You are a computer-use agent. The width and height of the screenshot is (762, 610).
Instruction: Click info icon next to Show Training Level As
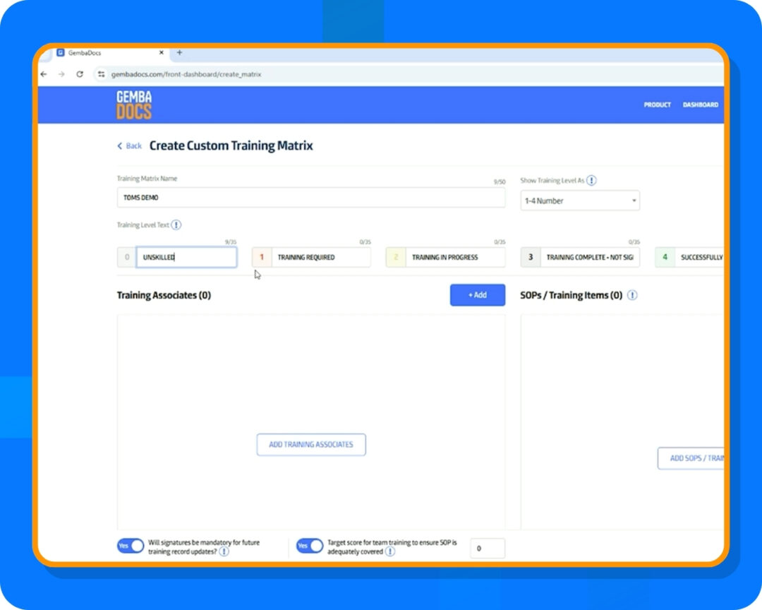click(x=591, y=181)
